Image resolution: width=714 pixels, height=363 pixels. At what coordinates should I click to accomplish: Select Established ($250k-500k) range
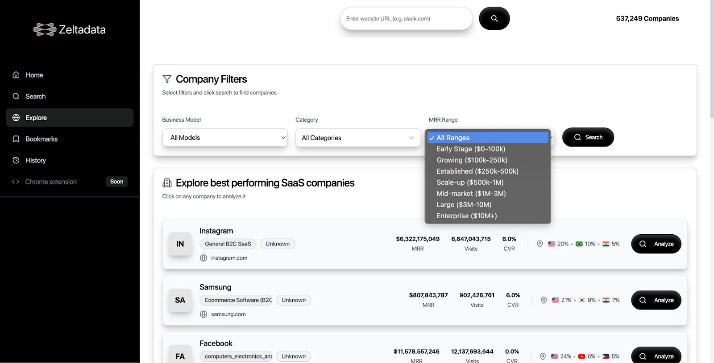tap(488, 171)
